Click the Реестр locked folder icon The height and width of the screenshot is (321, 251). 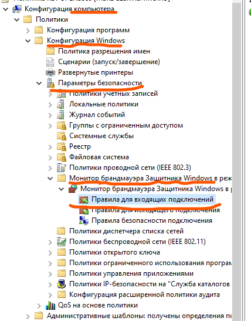62,146
